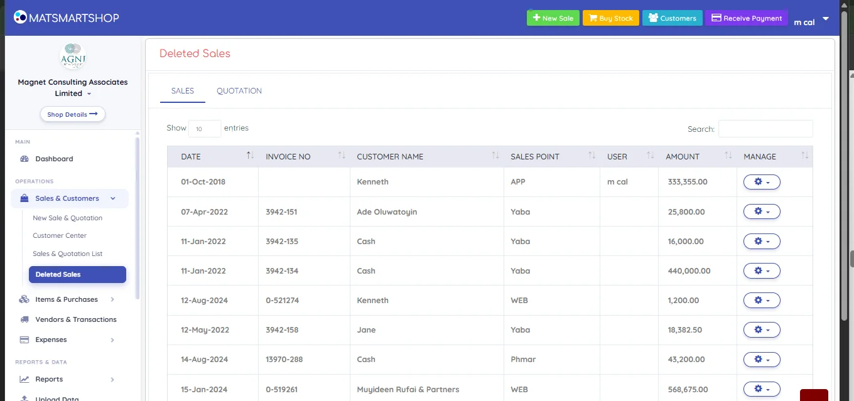Select the Deleted Sales menu item
Image resolution: width=854 pixels, height=401 pixels.
point(77,274)
